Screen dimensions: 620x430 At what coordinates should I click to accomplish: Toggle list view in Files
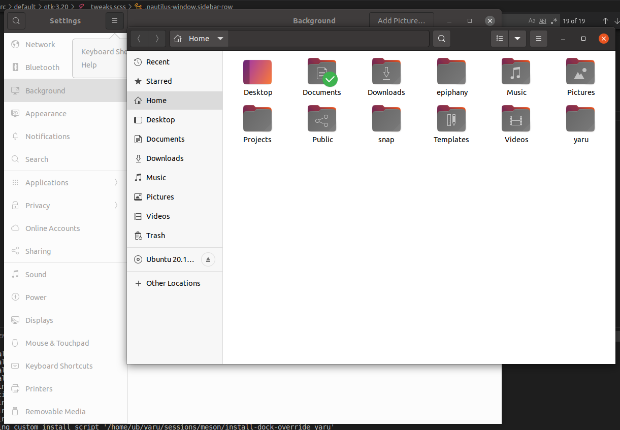(x=500, y=39)
